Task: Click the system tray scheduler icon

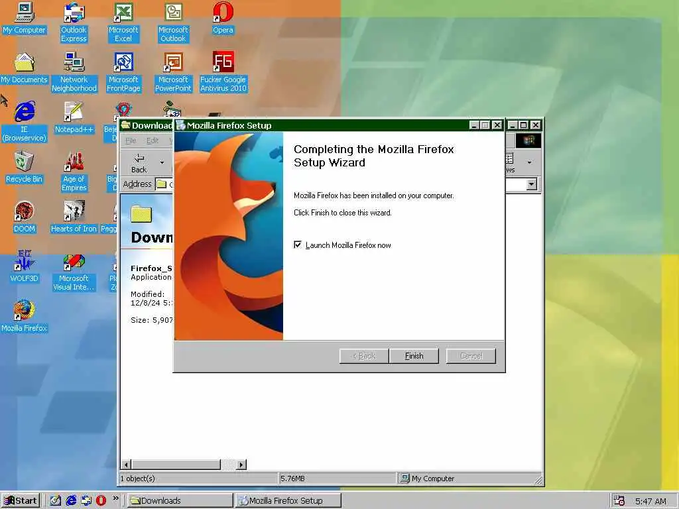Action: (619, 500)
